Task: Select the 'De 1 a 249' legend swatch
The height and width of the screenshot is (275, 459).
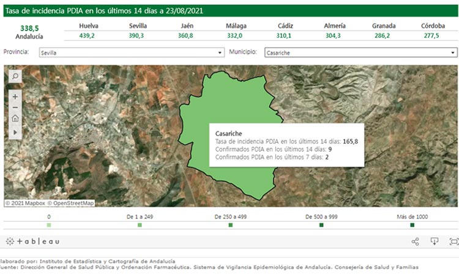Action: (140, 226)
